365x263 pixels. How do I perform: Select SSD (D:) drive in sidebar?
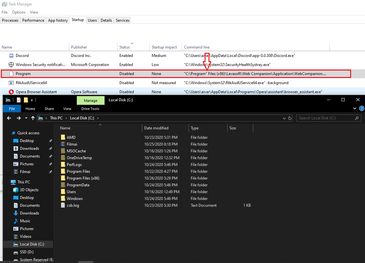[x=26, y=252]
